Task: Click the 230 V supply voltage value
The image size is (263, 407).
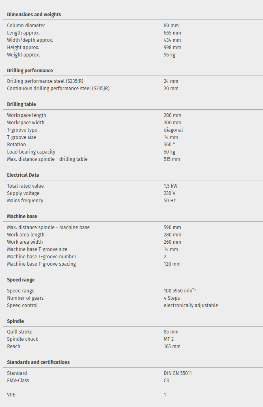Action: (x=170, y=193)
